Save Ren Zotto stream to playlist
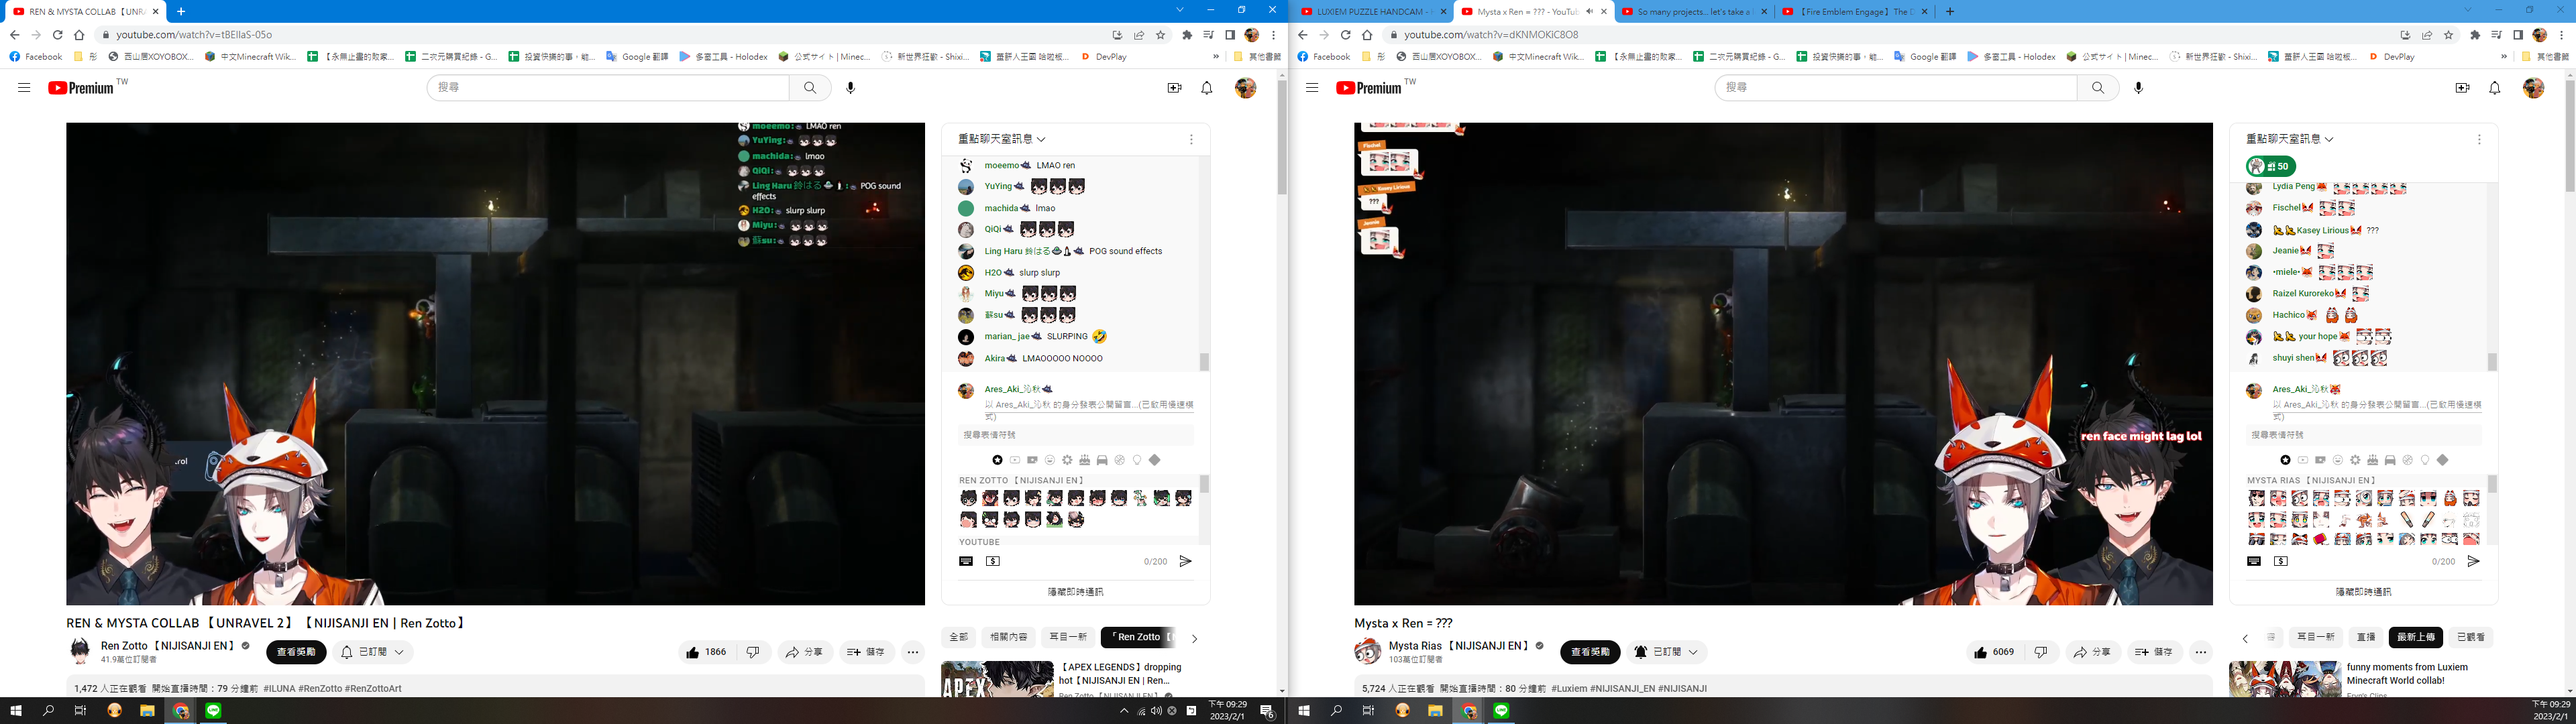Image resolution: width=2576 pixels, height=724 pixels. click(x=866, y=652)
